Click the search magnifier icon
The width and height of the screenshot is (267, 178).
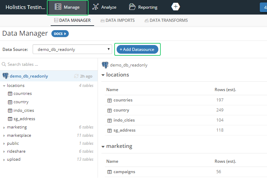[x=4, y=64]
